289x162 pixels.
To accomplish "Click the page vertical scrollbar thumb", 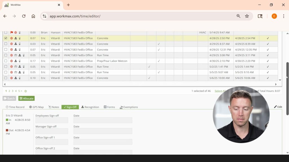I will click(x=287, y=89).
